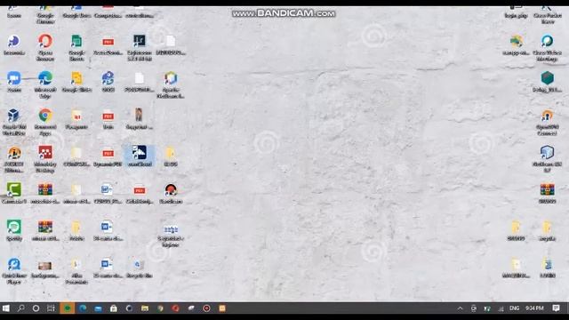This screenshot has height=320, width=569.
Task: Open Cortana circle on taskbar
Action: [x=36, y=308]
